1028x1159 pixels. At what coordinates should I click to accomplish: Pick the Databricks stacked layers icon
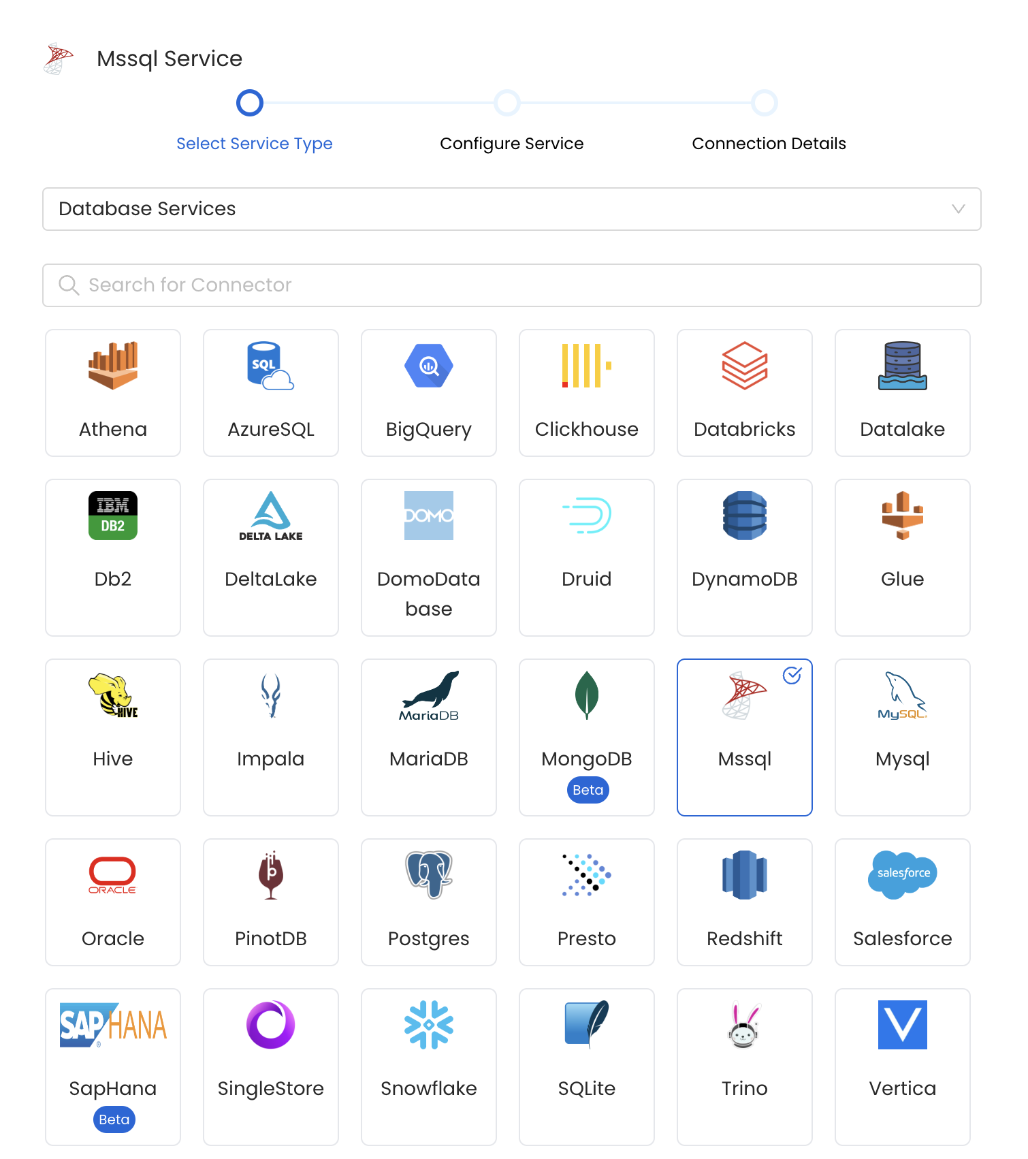744,366
